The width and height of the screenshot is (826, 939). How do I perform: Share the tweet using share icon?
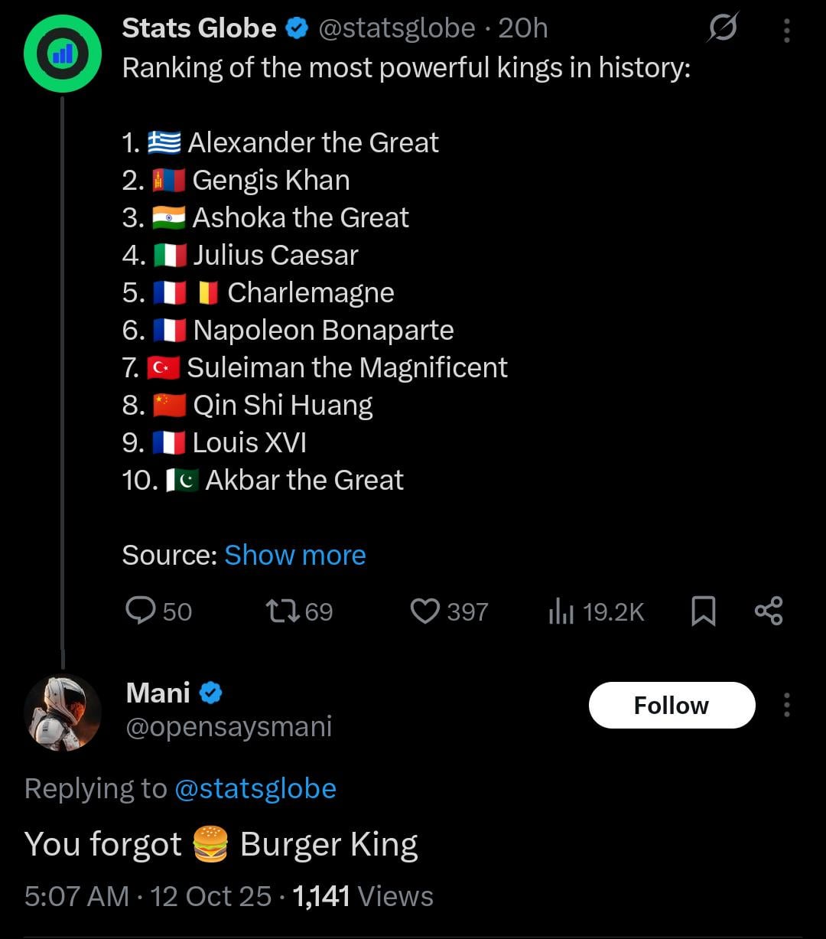click(768, 611)
